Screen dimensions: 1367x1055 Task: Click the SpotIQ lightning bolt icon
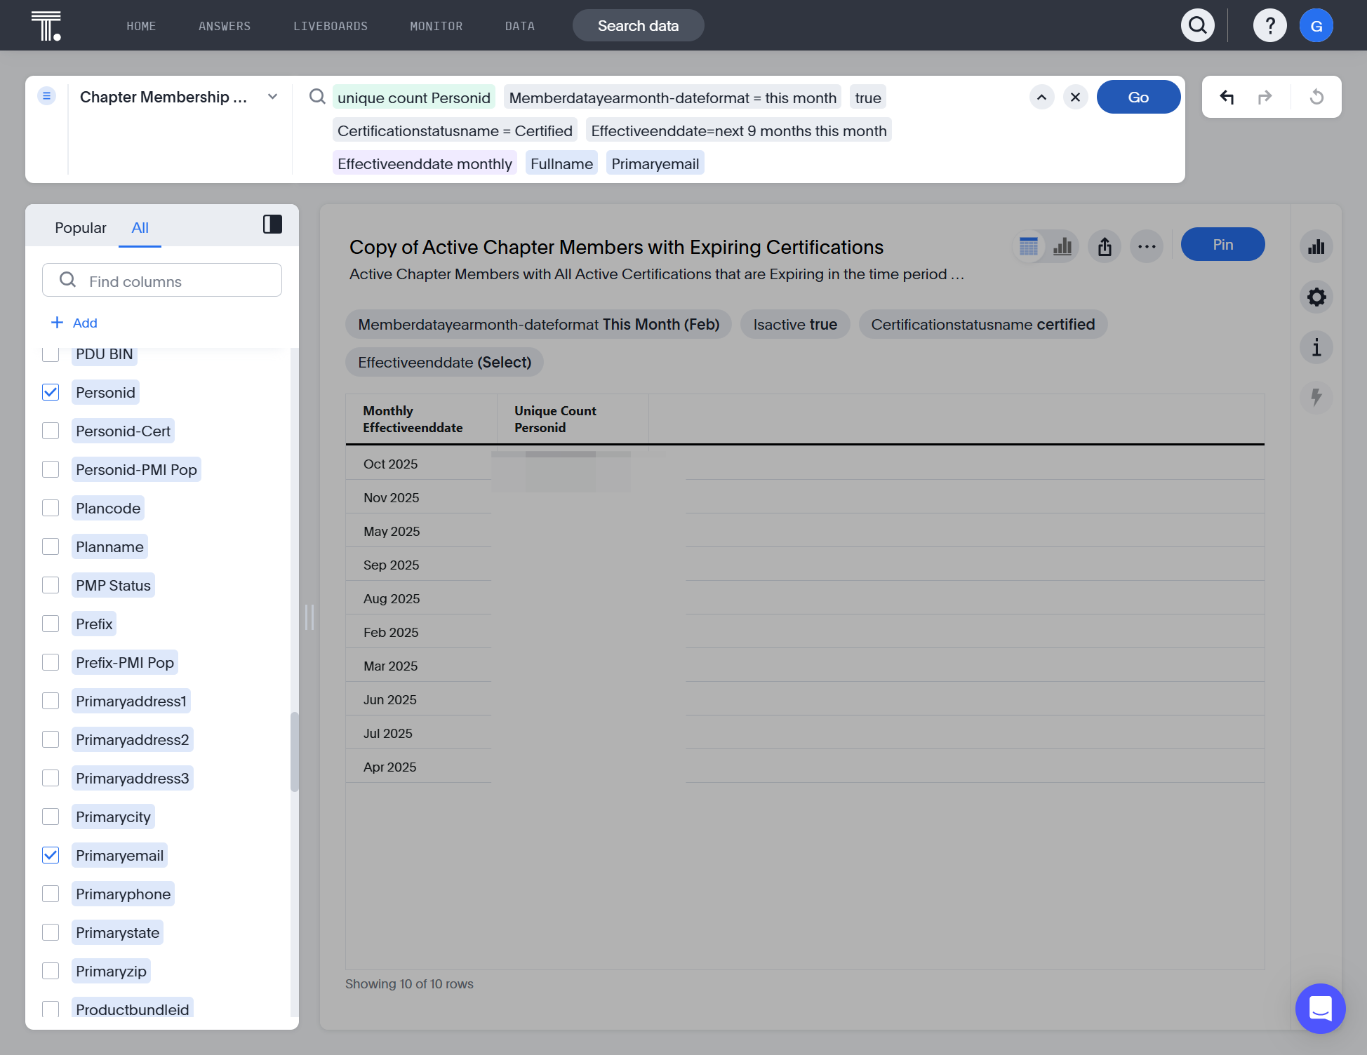point(1316,397)
